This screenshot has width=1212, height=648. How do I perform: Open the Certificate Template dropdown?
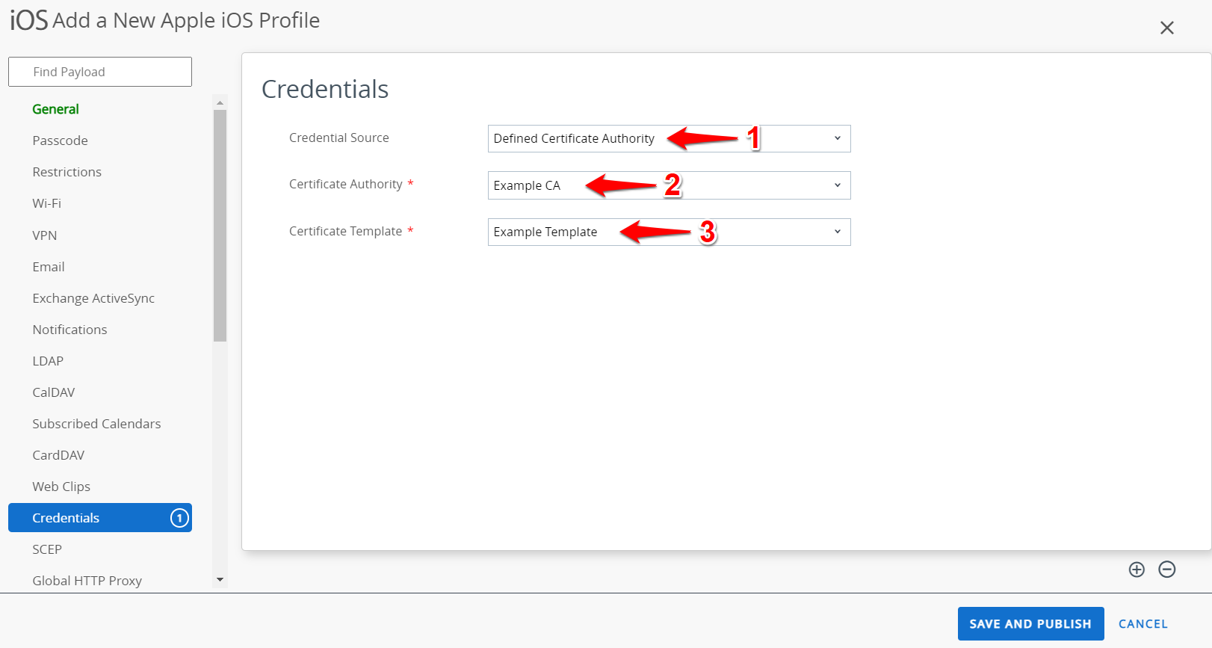point(669,232)
